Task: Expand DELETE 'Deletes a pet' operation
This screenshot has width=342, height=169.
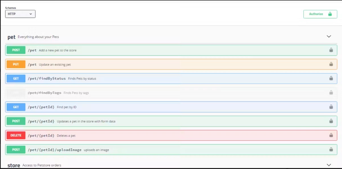Action: (x=171, y=135)
